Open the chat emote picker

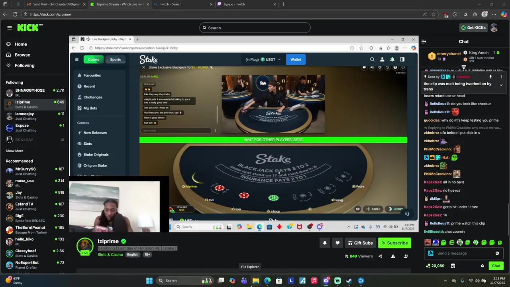coord(497,254)
